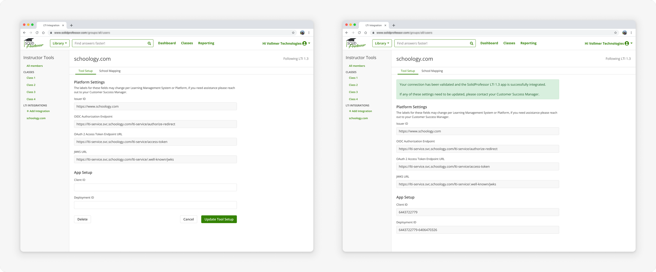Open the three-dot browser menu in left window
The width and height of the screenshot is (656, 272).
309,33
